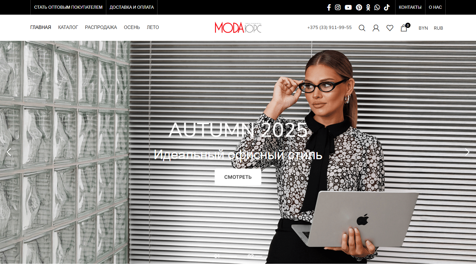Click the СМОТРЕТЬ button
The height and width of the screenshot is (268, 476).
(238, 177)
